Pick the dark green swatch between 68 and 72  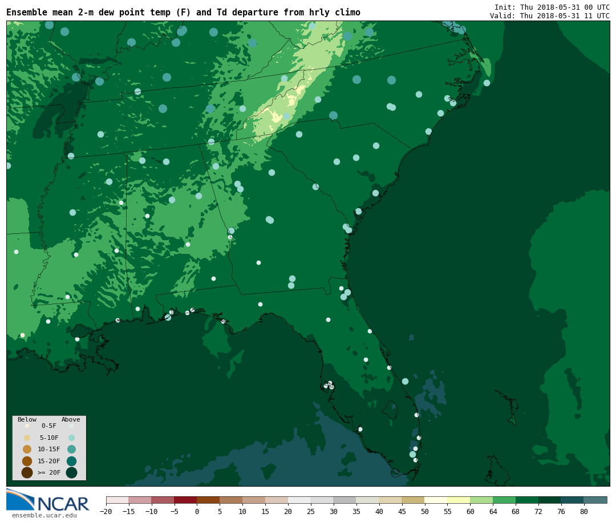pos(528,500)
